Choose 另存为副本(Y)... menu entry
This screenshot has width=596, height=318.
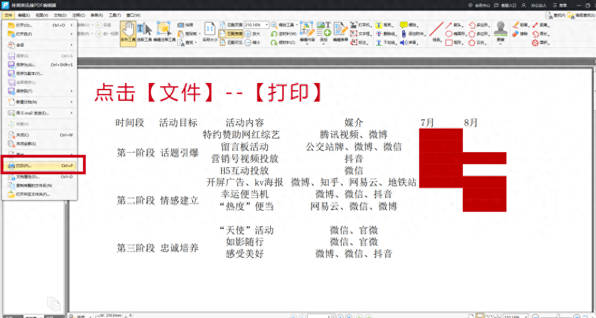click(x=40, y=74)
